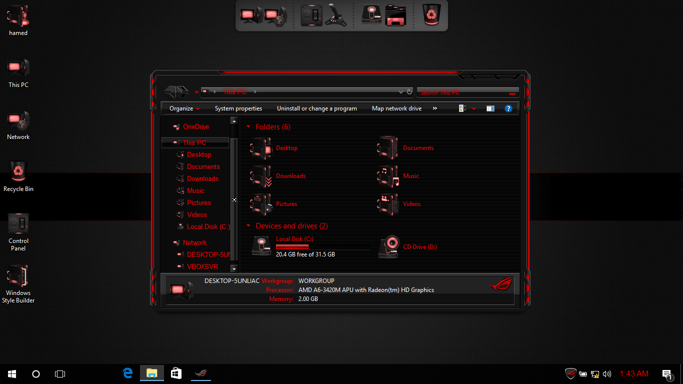Toggle the Help question mark button
This screenshot has height=384, width=683.
pos(508,108)
